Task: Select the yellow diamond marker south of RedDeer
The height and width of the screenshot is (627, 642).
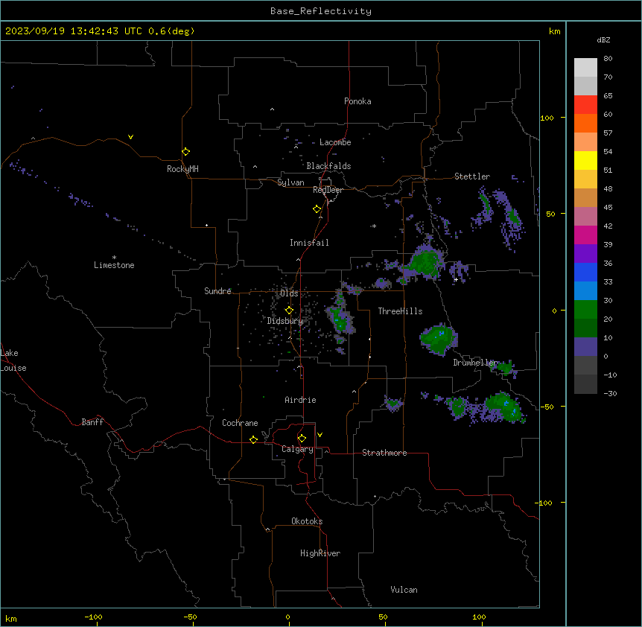Action: click(x=317, y=209)
